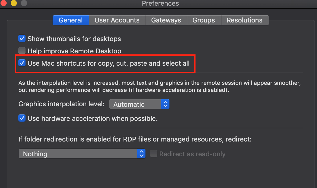
Task: Disable Show thumbnails for desktops checkbox
Action: (x=22, y=39)
